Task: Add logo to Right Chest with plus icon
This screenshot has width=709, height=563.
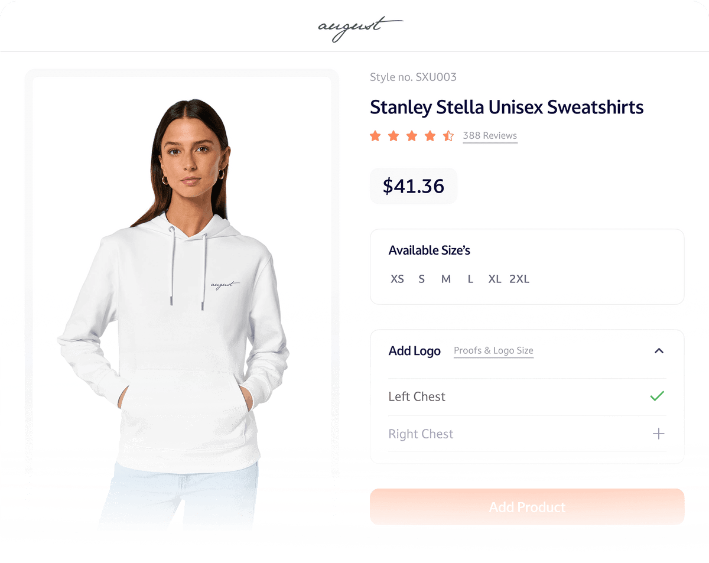Action: pyautogui.click(x=658, y=434)
